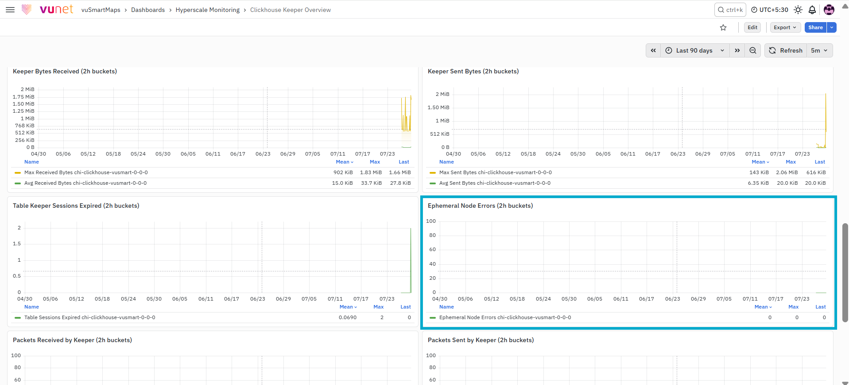849x385 pixels.
Task: Click the 2.06 MiB max value
Action: click(x=787, y=172)
